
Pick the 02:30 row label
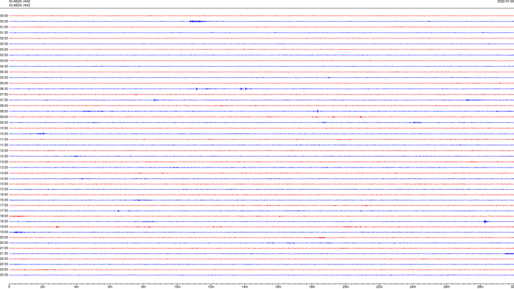(4, 44)
